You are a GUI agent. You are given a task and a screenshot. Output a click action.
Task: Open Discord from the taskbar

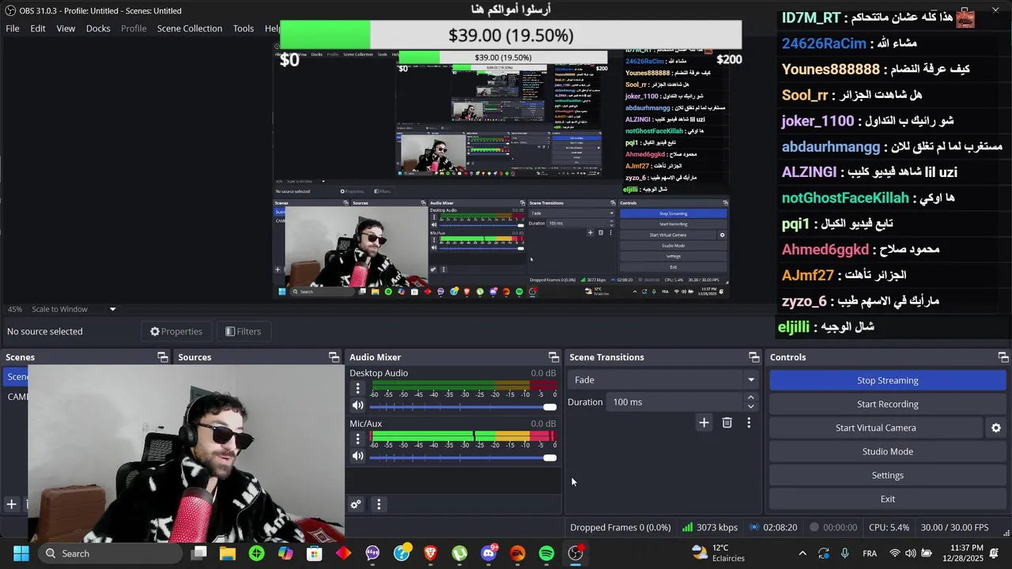[x=489, y=553]
